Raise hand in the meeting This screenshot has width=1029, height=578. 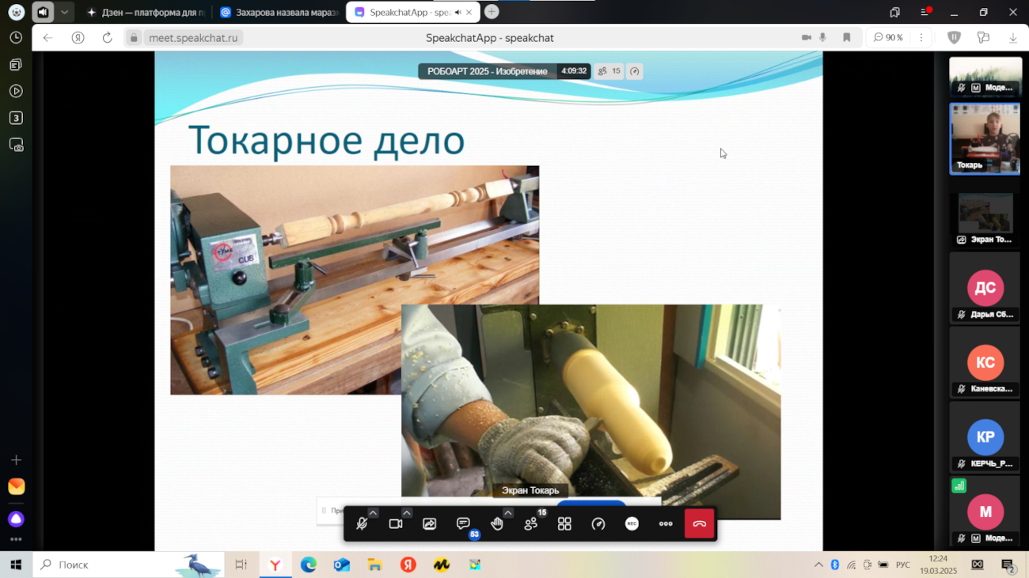point(496,524)
